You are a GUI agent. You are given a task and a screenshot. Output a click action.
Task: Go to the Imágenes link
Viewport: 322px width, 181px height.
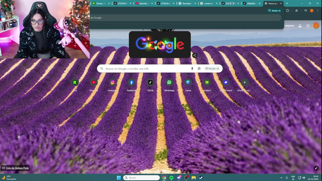[x=289, y=26]
